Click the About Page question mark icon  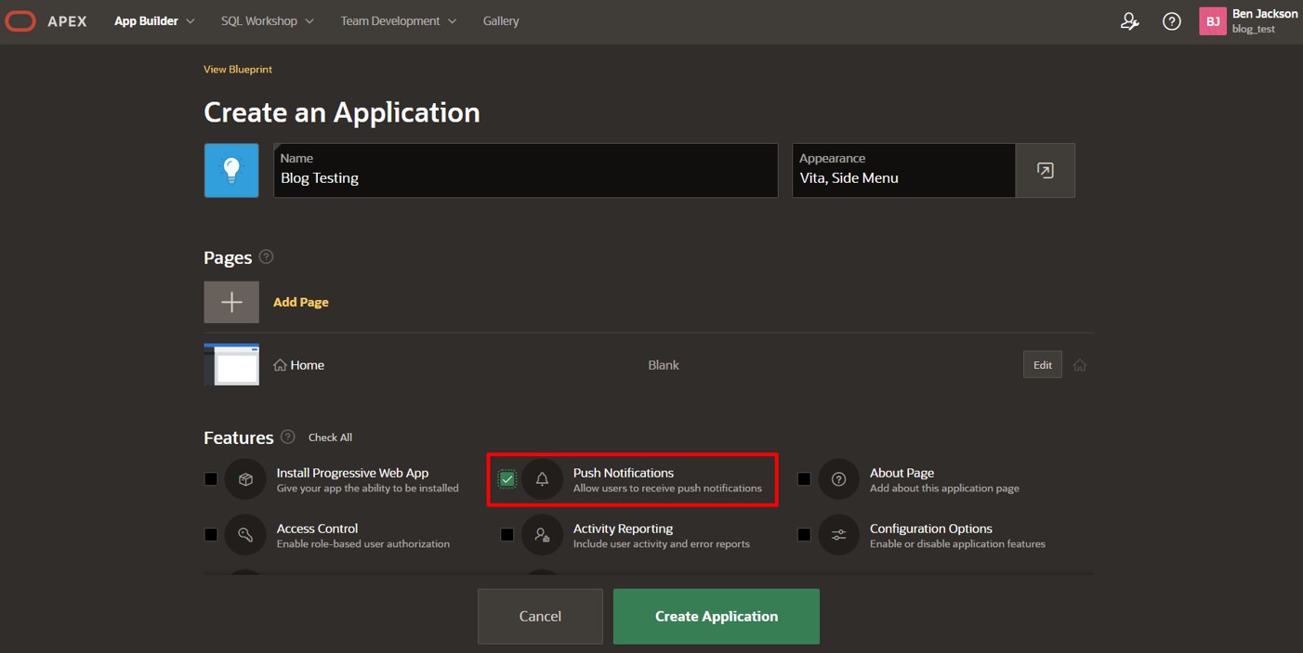coord(838,478)
